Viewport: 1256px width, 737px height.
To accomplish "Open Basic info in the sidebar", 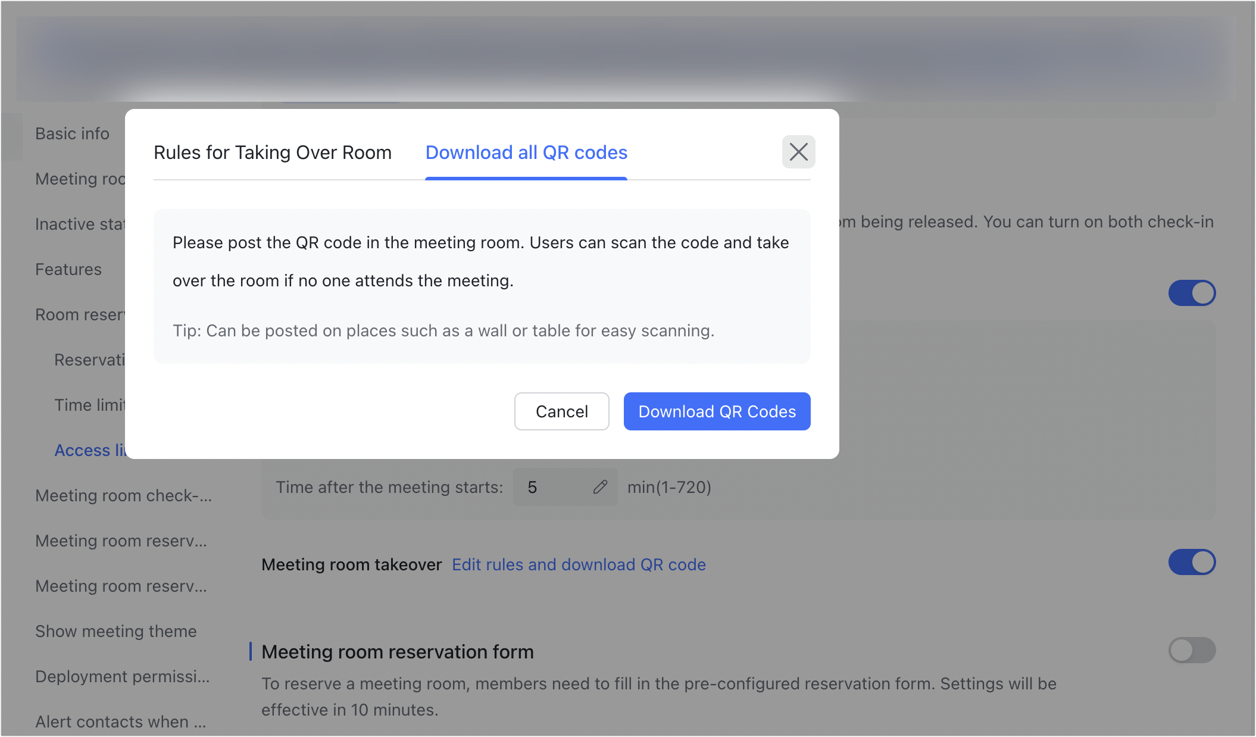I will [x=71, y=133].
